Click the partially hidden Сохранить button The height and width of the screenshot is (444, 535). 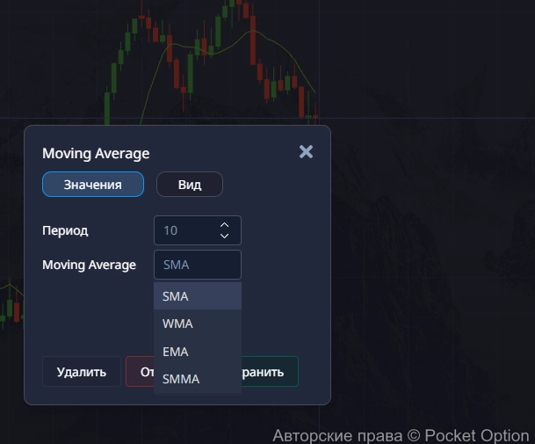click(270, 372)
